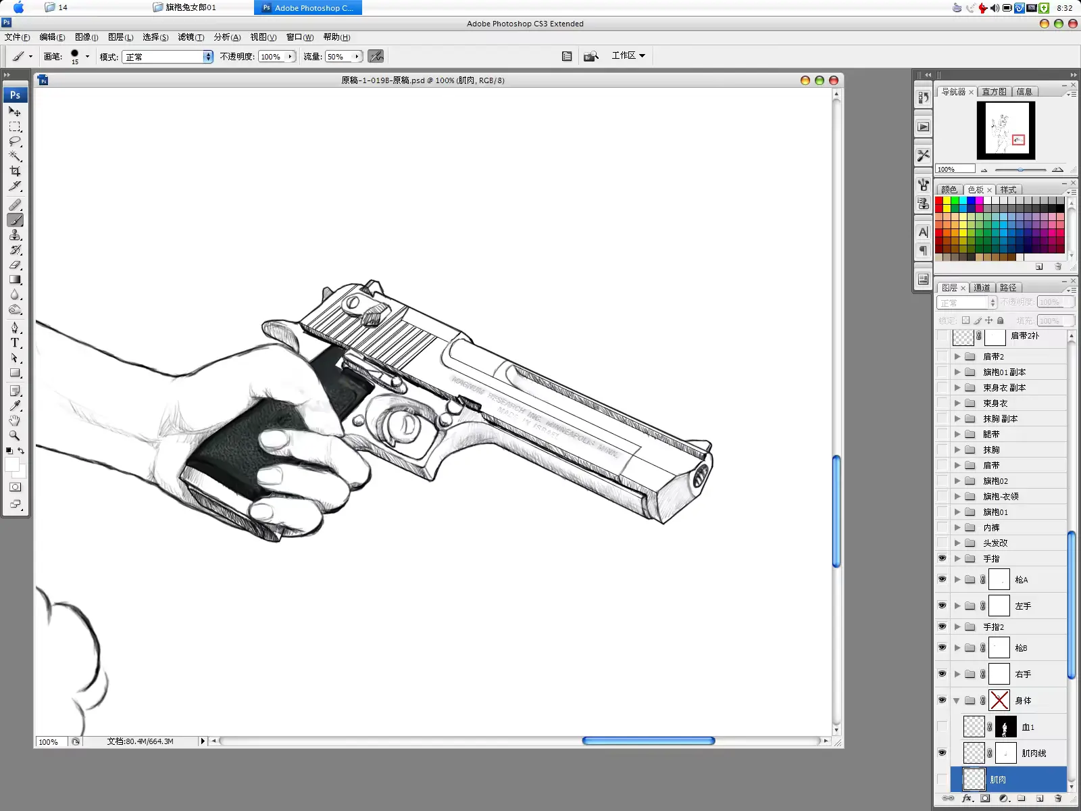This screenshot has height=811, width=1081.
Task: Hide the 枪A layer group
Action: click(942, 579)
